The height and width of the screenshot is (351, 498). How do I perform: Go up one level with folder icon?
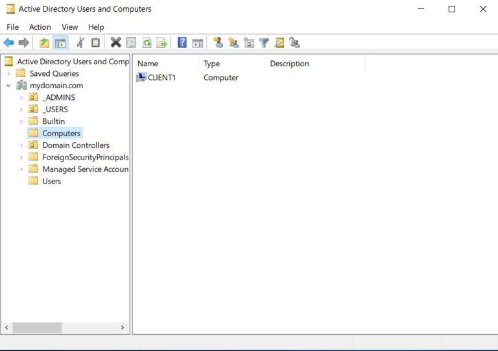pyautogui.click(x=45, y=43)
